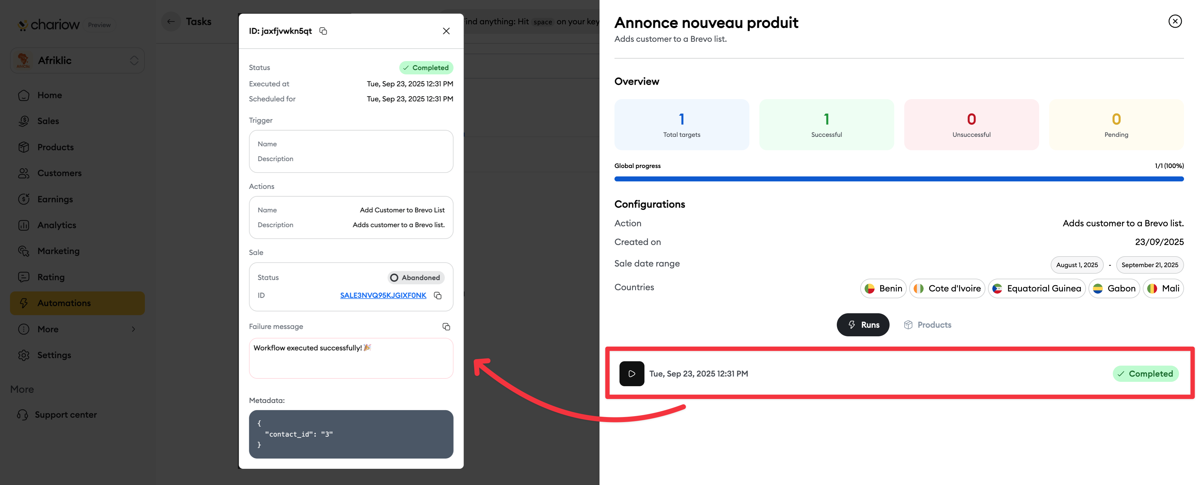Click the Equatorial Guinea country chip
This screenshot has height=485, width=1199.
tap(1037, 289)
